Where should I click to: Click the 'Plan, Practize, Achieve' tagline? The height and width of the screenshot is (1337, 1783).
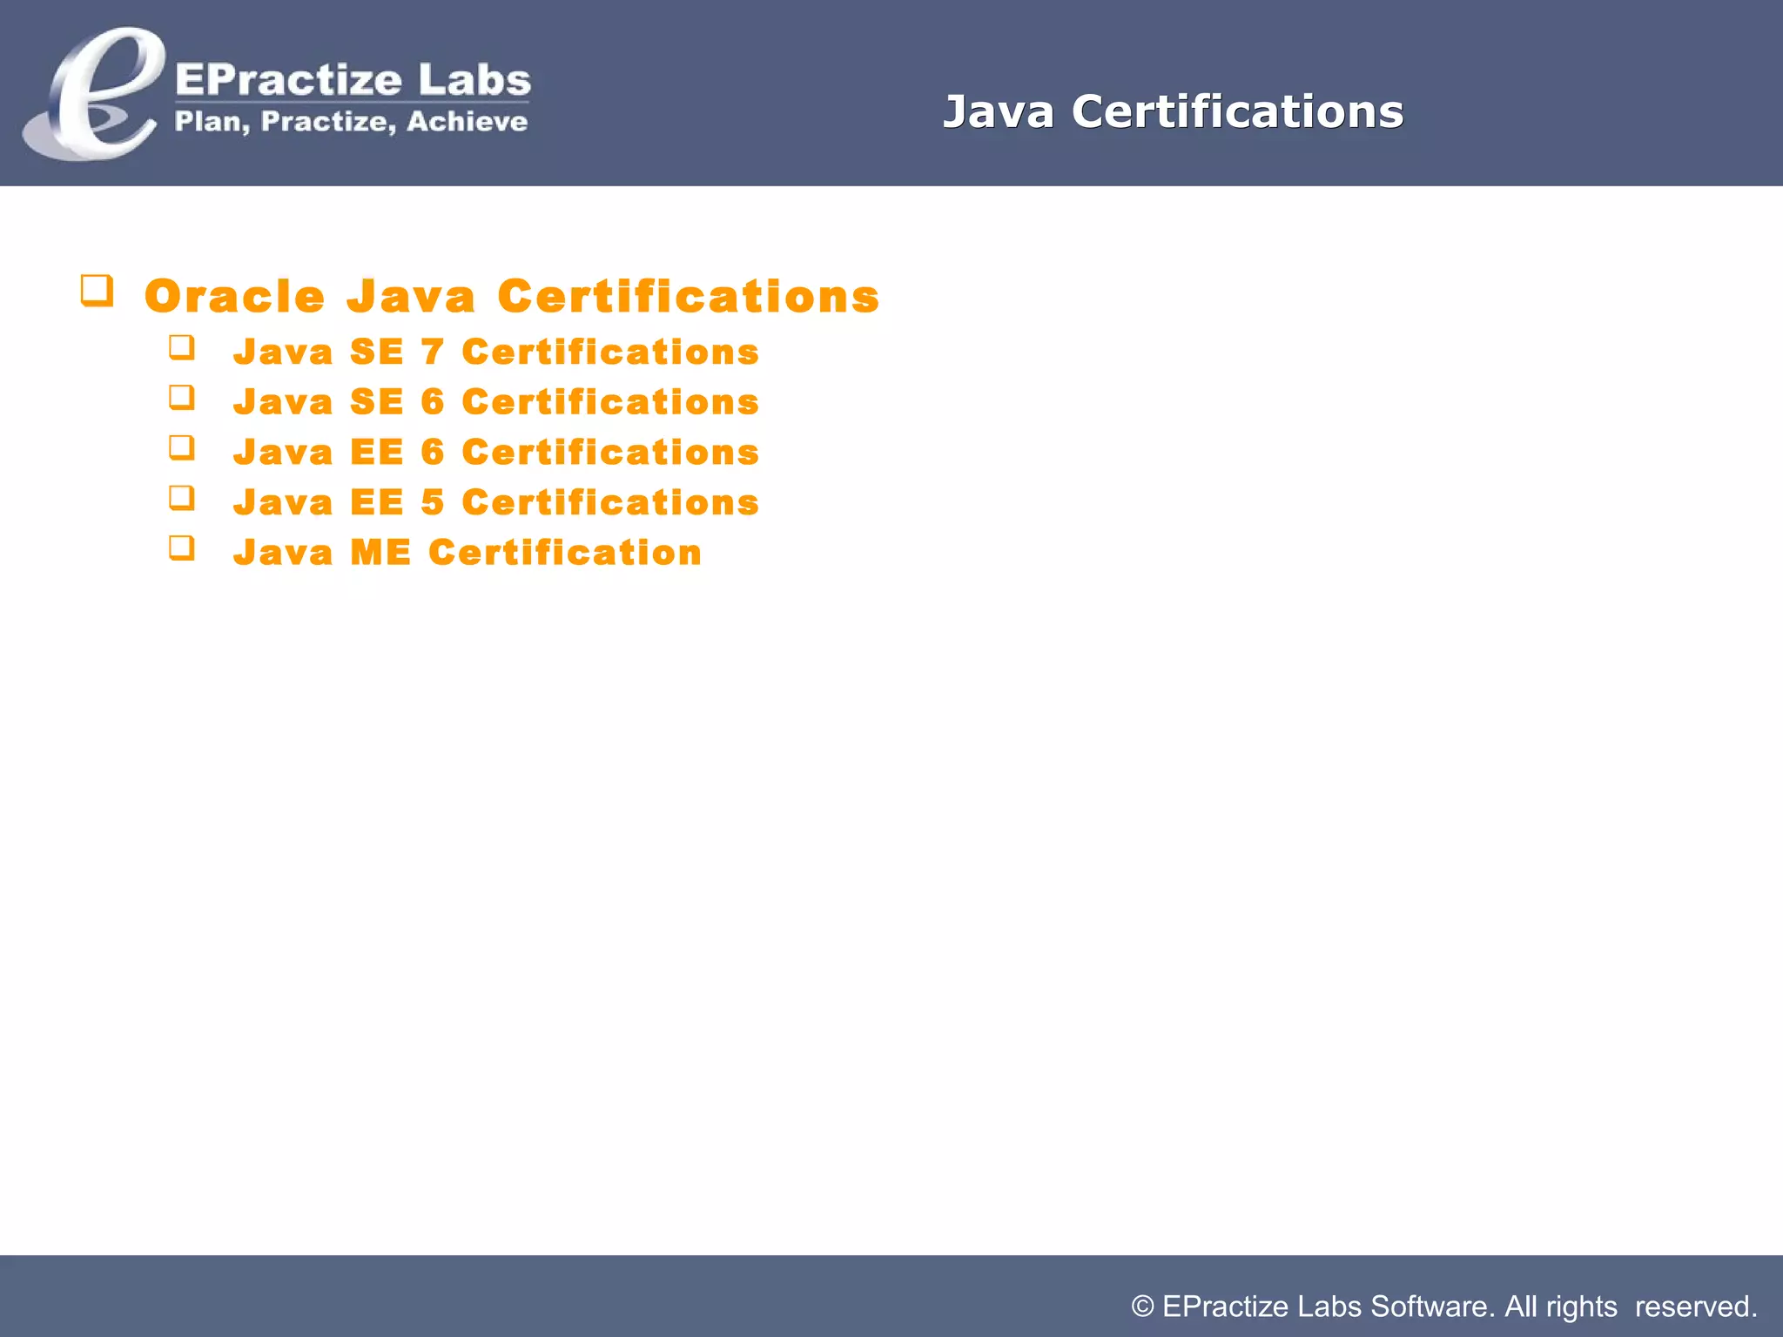pyautogui.click(x=351, y=121)
